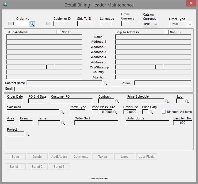Enable the Discount All Items checkbox
Image resolution: width=198 pixels, height=184 pixels.
pos(163,112)
